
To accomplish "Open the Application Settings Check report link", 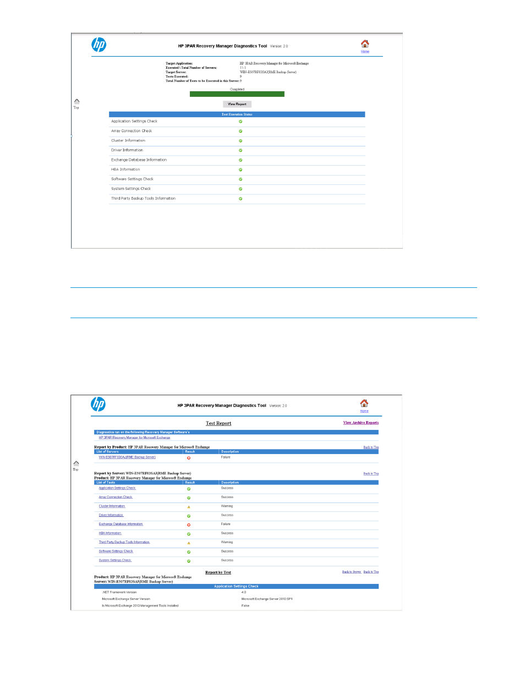I will [x=117, y=488].
